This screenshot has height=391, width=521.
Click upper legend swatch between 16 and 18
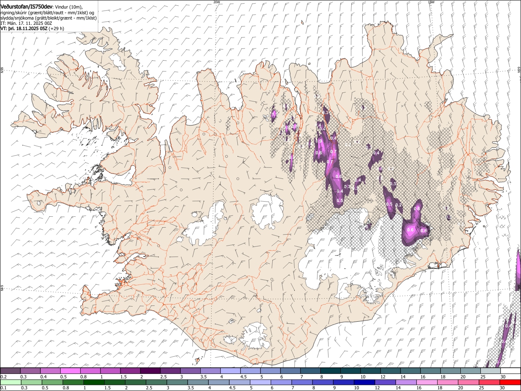pos(430,371)
